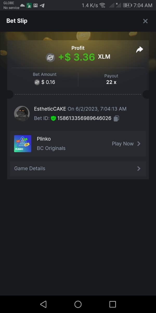Open the EstheticCAKE user avatar
This screenshot has width=156, height=313.
coord(22,114)
